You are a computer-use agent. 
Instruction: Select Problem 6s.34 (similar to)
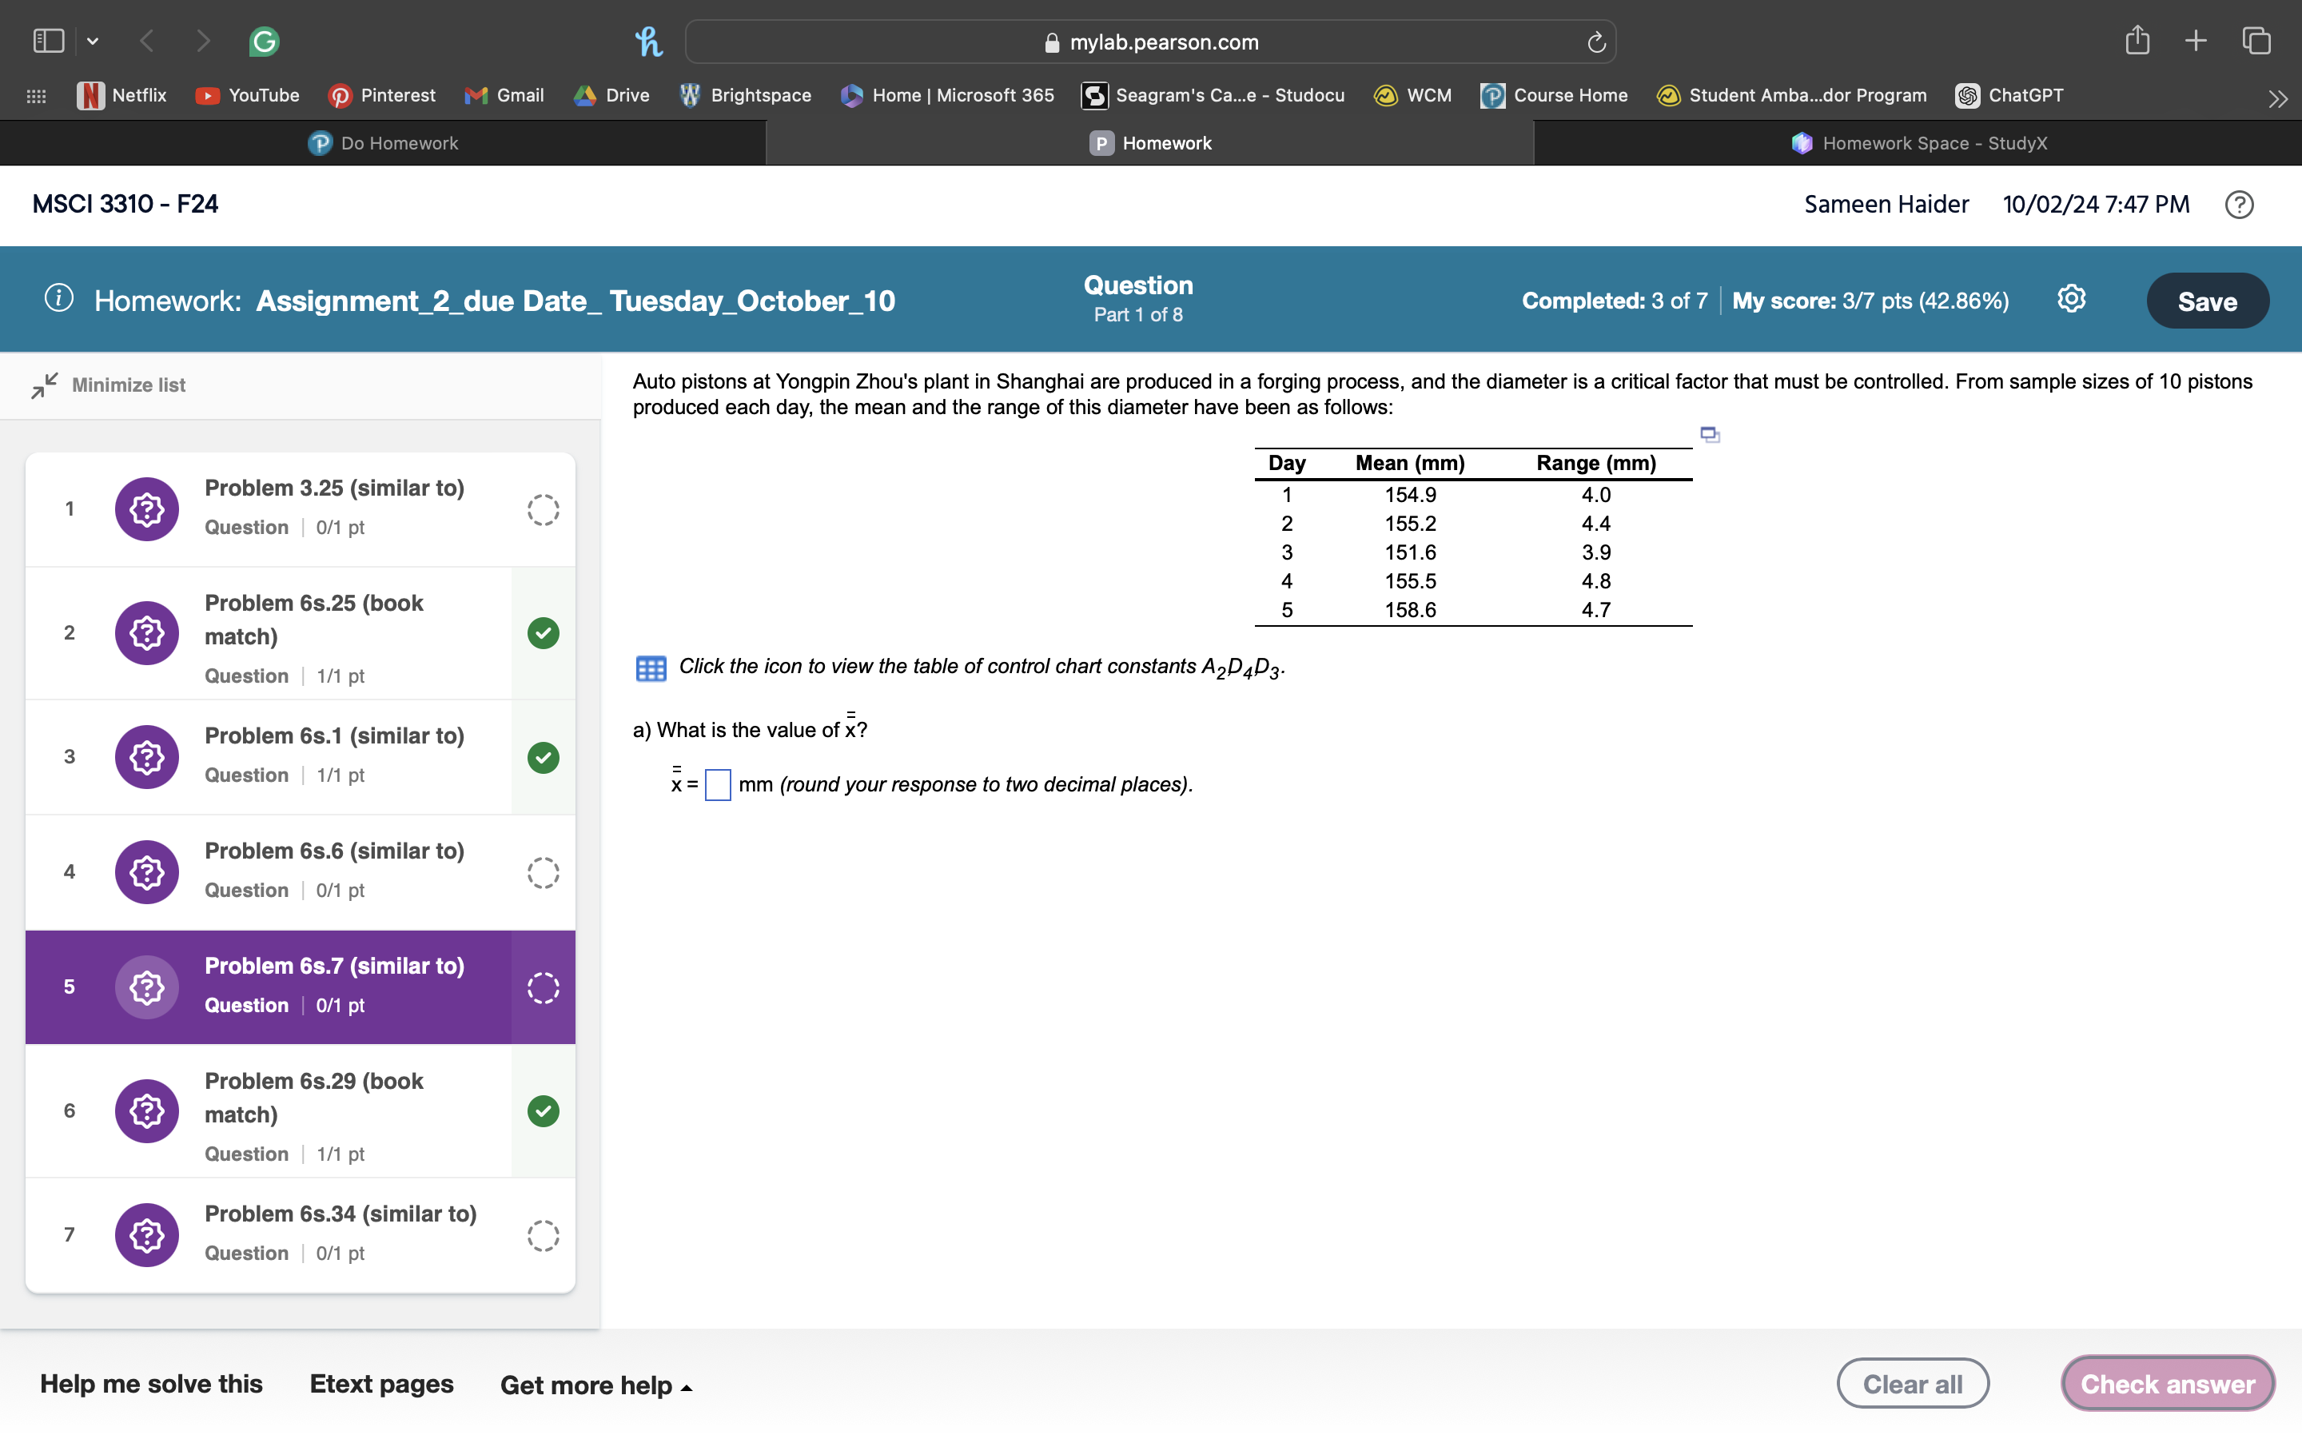coord(301,1235)
